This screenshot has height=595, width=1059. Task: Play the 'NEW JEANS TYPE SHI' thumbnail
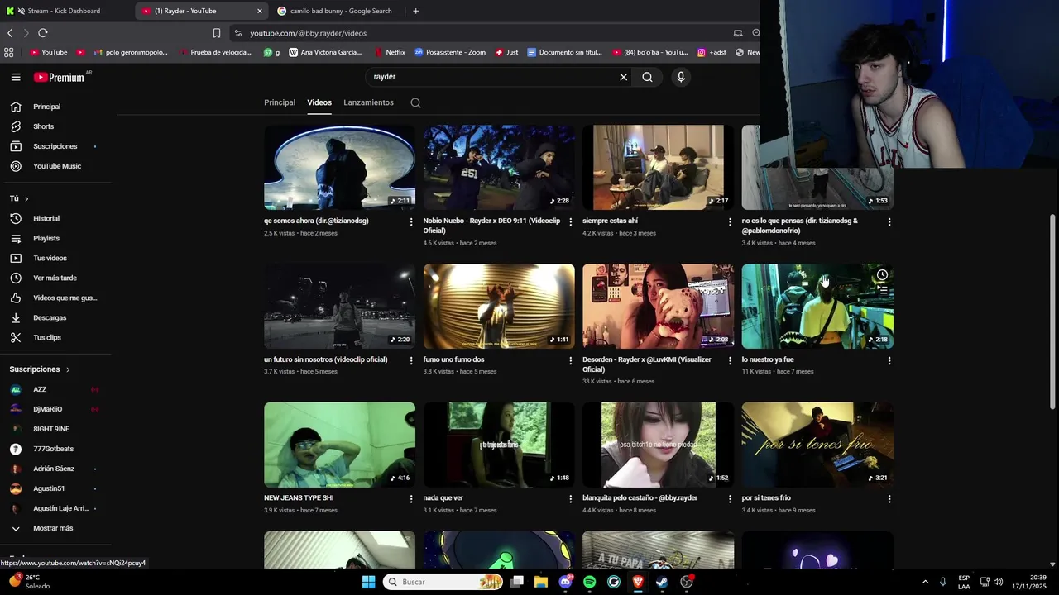click(339, 445)
